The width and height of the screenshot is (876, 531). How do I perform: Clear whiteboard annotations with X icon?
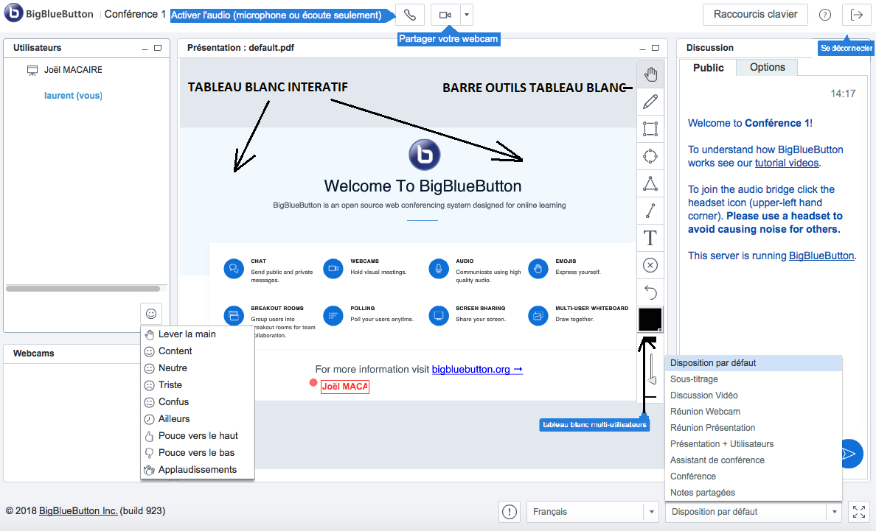coord(650,265)
